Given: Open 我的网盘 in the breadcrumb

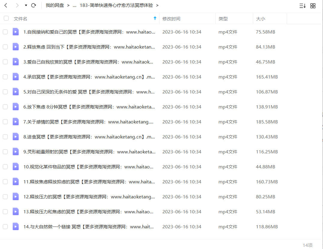Looking at the screenshot, I should 55,5.
